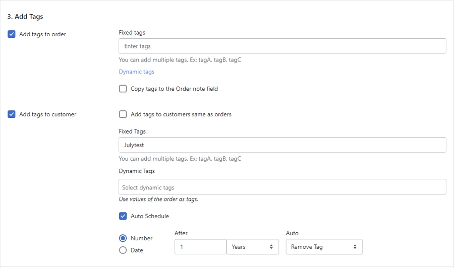Click the Add tags to customer label text
The height and width of the screenshot is (268, 454).
tap(47, 114)
